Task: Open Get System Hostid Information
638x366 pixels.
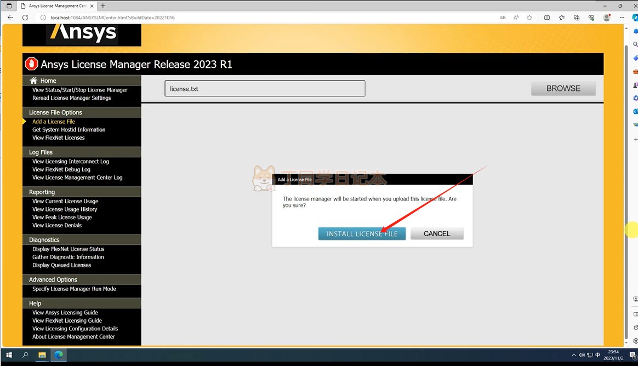Action: point(69,130)
